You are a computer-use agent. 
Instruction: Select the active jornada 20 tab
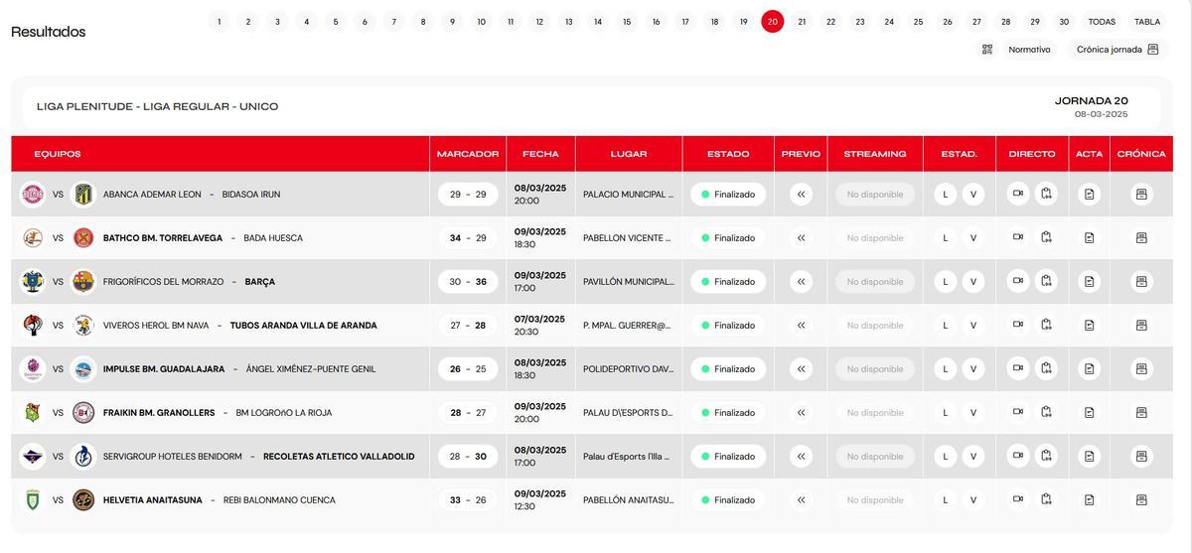tap(773, 22)
